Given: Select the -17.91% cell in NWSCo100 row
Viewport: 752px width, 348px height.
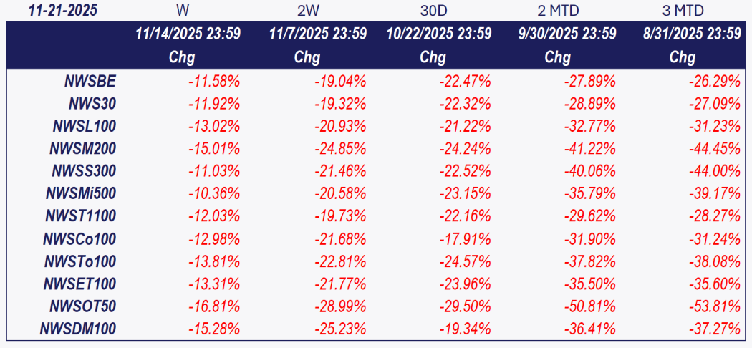Looking at the screenshot, I should (x=466, y=238).
